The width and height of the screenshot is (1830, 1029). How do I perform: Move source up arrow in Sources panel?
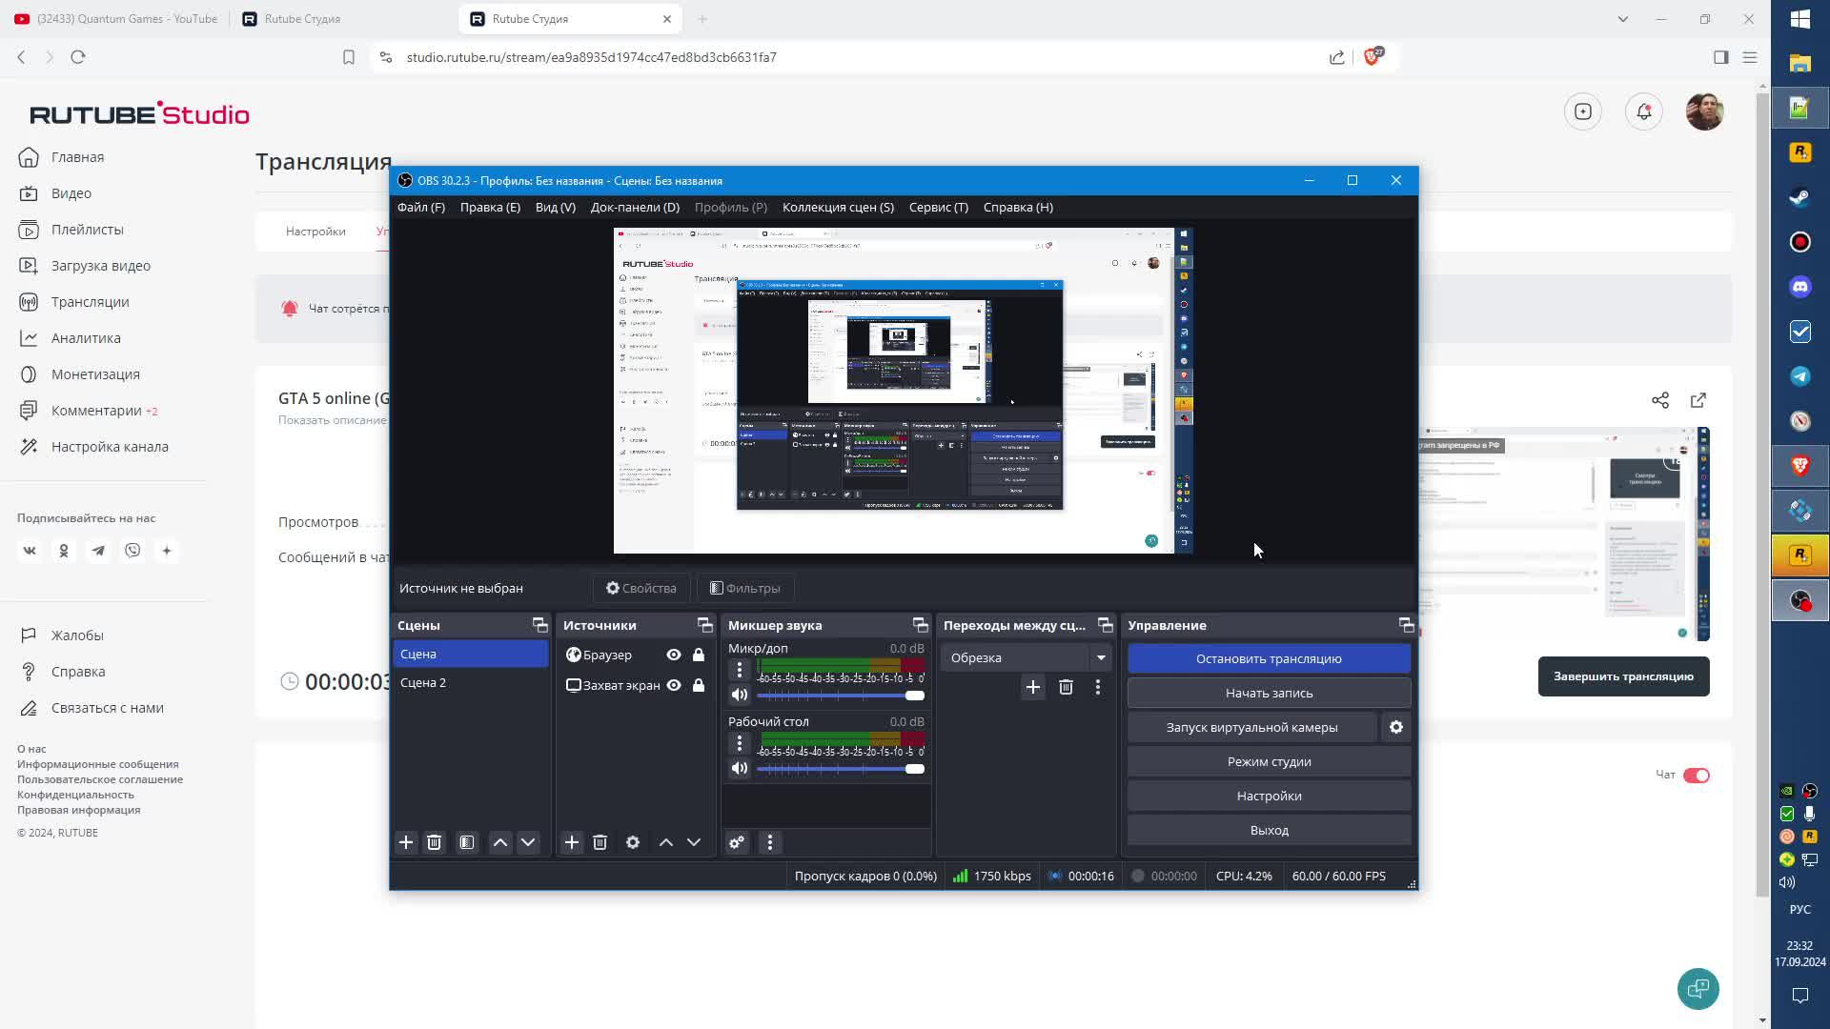[665, 842]
